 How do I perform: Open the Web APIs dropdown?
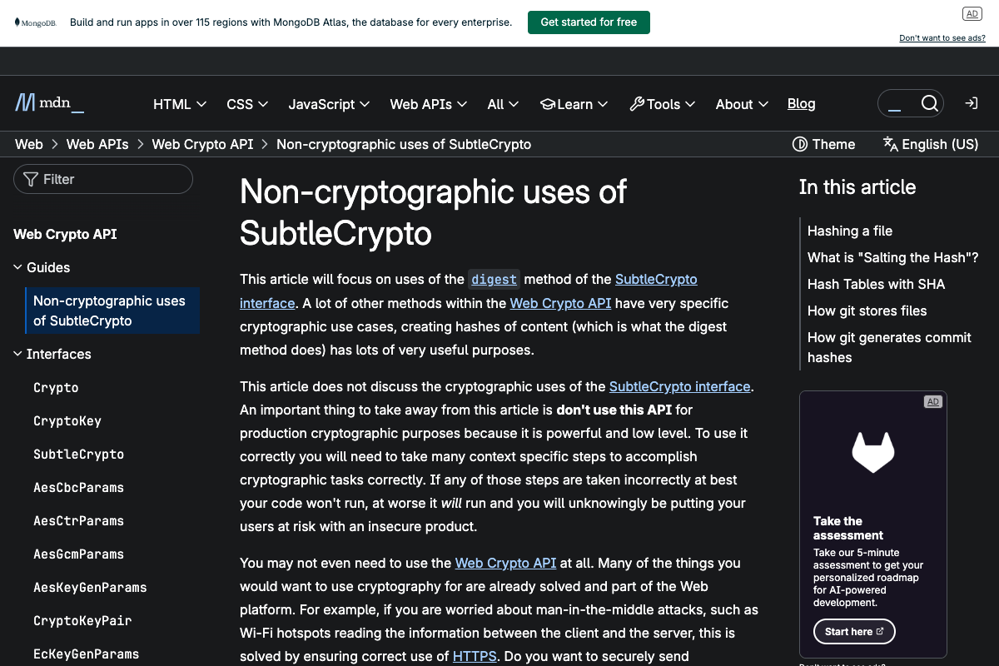click(x=428, y=103)
